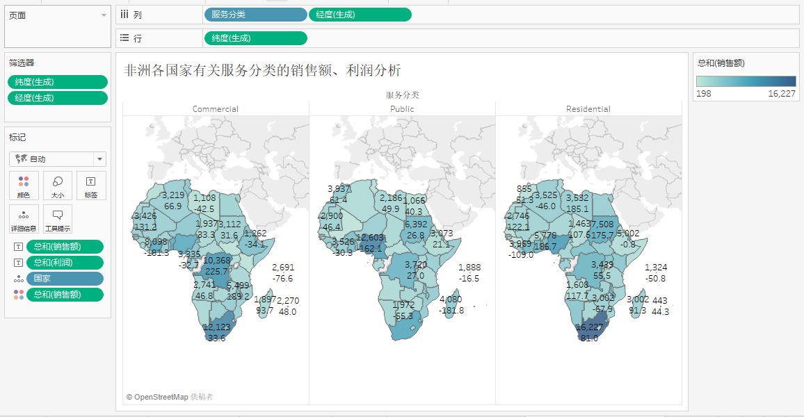Click the Commercial column header
This screenshot has width=804, height=417.
[x=216, y=109]
